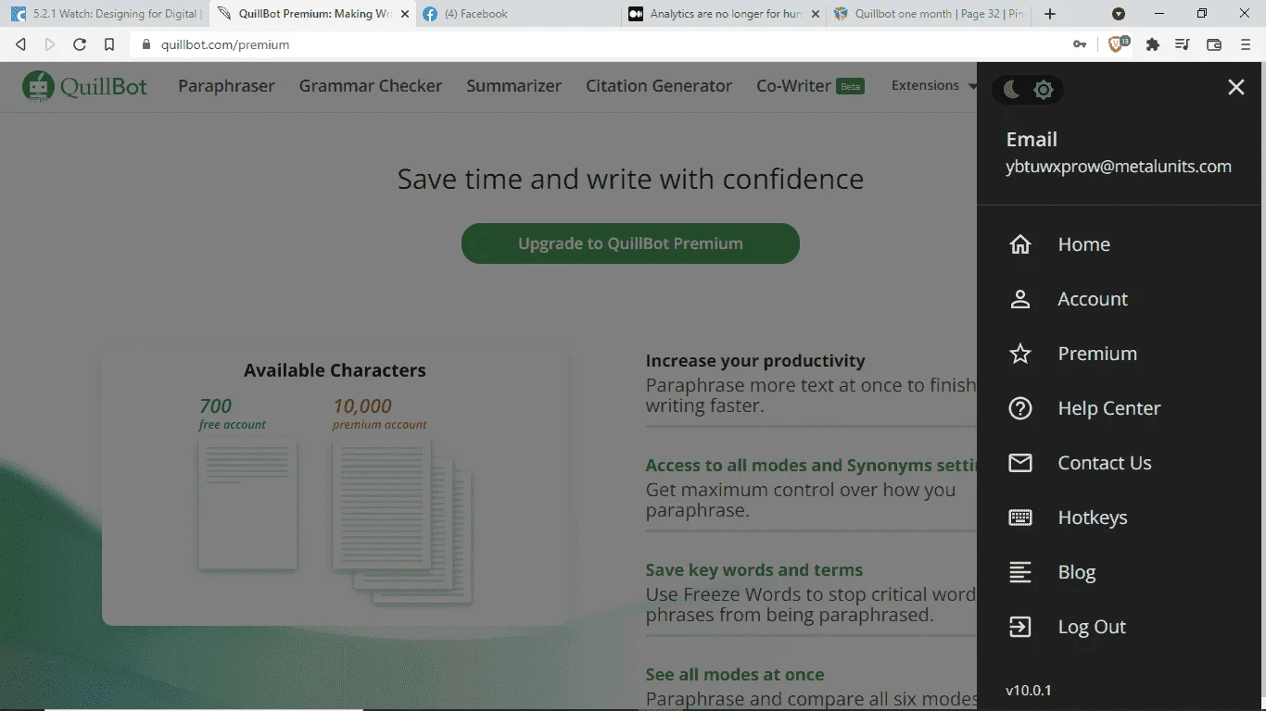Click the Help Center question mark icon
The width and height of the screenshot is (1266, 711).
point(1020,408)
